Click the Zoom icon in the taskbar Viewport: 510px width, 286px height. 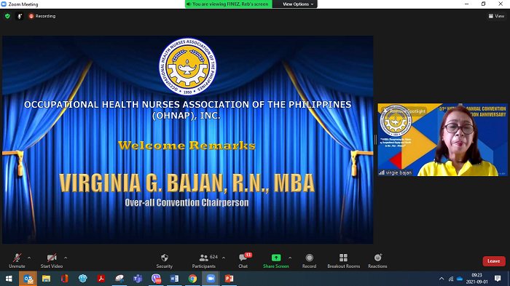coord(211,279)
